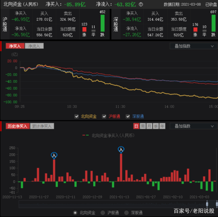Select the 周 weekly period button
The width and height of the screenshot is (218, 217).
tap(143, 126)
